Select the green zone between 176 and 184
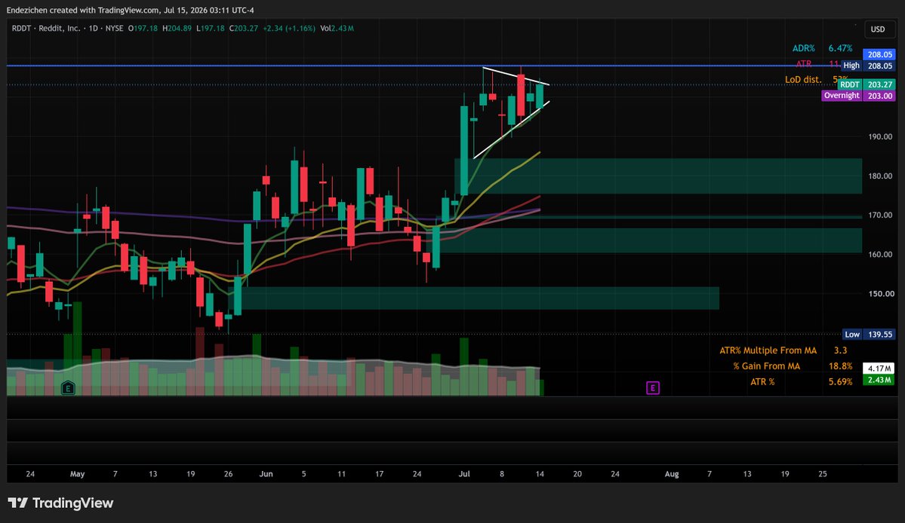This screenshot has height=523, width=905. 658,176
